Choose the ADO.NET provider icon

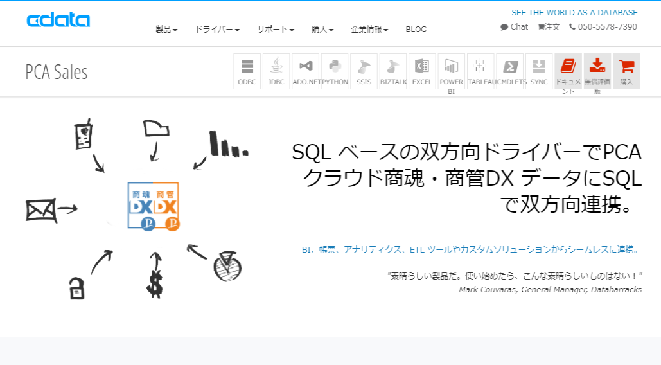pyautogui.click(x=306, y=71)
